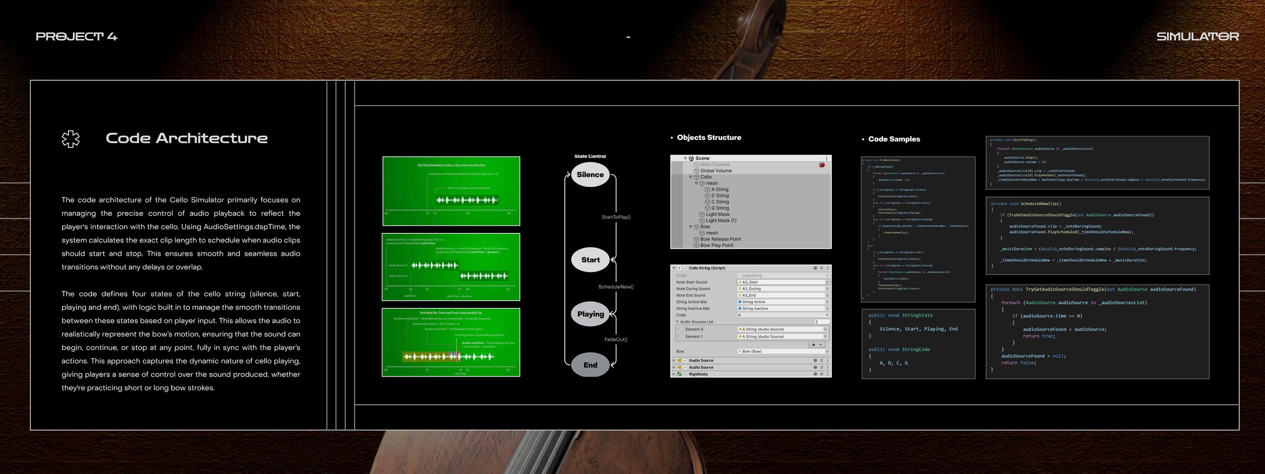Image resolution: width=1265 pixels, height=474 pixels.
Task: Click the FadeOut() transition label
Action: (x=616, y=340)
